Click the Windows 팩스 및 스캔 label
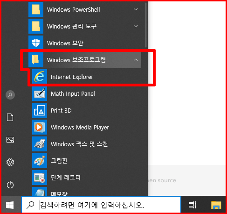Image resolution: width=227 pixels, height=214 pixels. [x=79, y=144]
